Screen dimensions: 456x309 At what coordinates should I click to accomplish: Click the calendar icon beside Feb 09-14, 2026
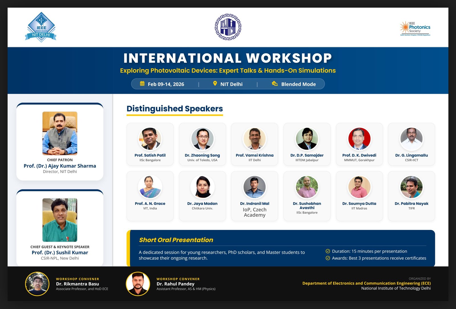[x=142, y=84]
